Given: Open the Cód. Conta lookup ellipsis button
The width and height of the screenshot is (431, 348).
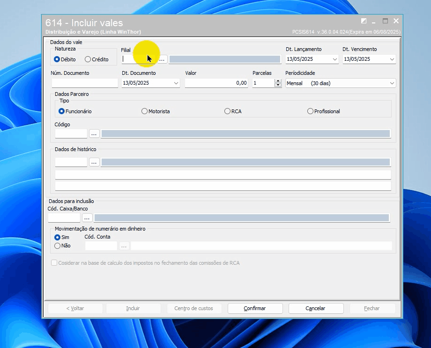Looking at the screenshot, I should click(x=124, y=246).
